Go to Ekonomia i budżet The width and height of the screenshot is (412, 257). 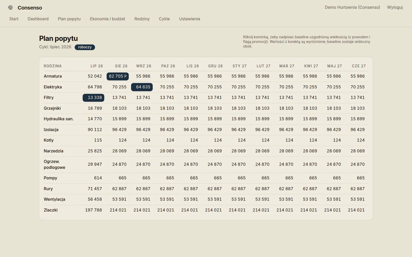[x=107, y=19]
